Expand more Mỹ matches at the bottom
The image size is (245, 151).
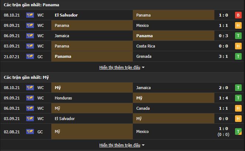tap(120, 145)
